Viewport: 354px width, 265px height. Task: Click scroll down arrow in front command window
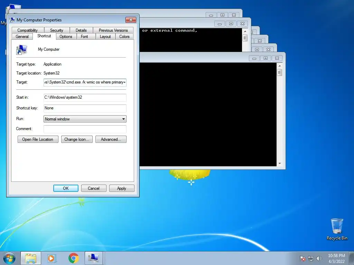(x=280, y=164)
